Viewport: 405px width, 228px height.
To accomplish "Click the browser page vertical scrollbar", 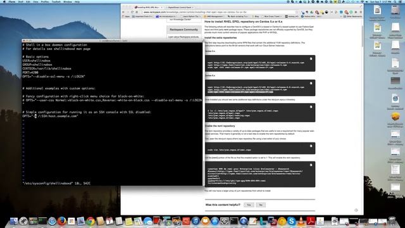I will pyautogui.click(x=362, y=37).
